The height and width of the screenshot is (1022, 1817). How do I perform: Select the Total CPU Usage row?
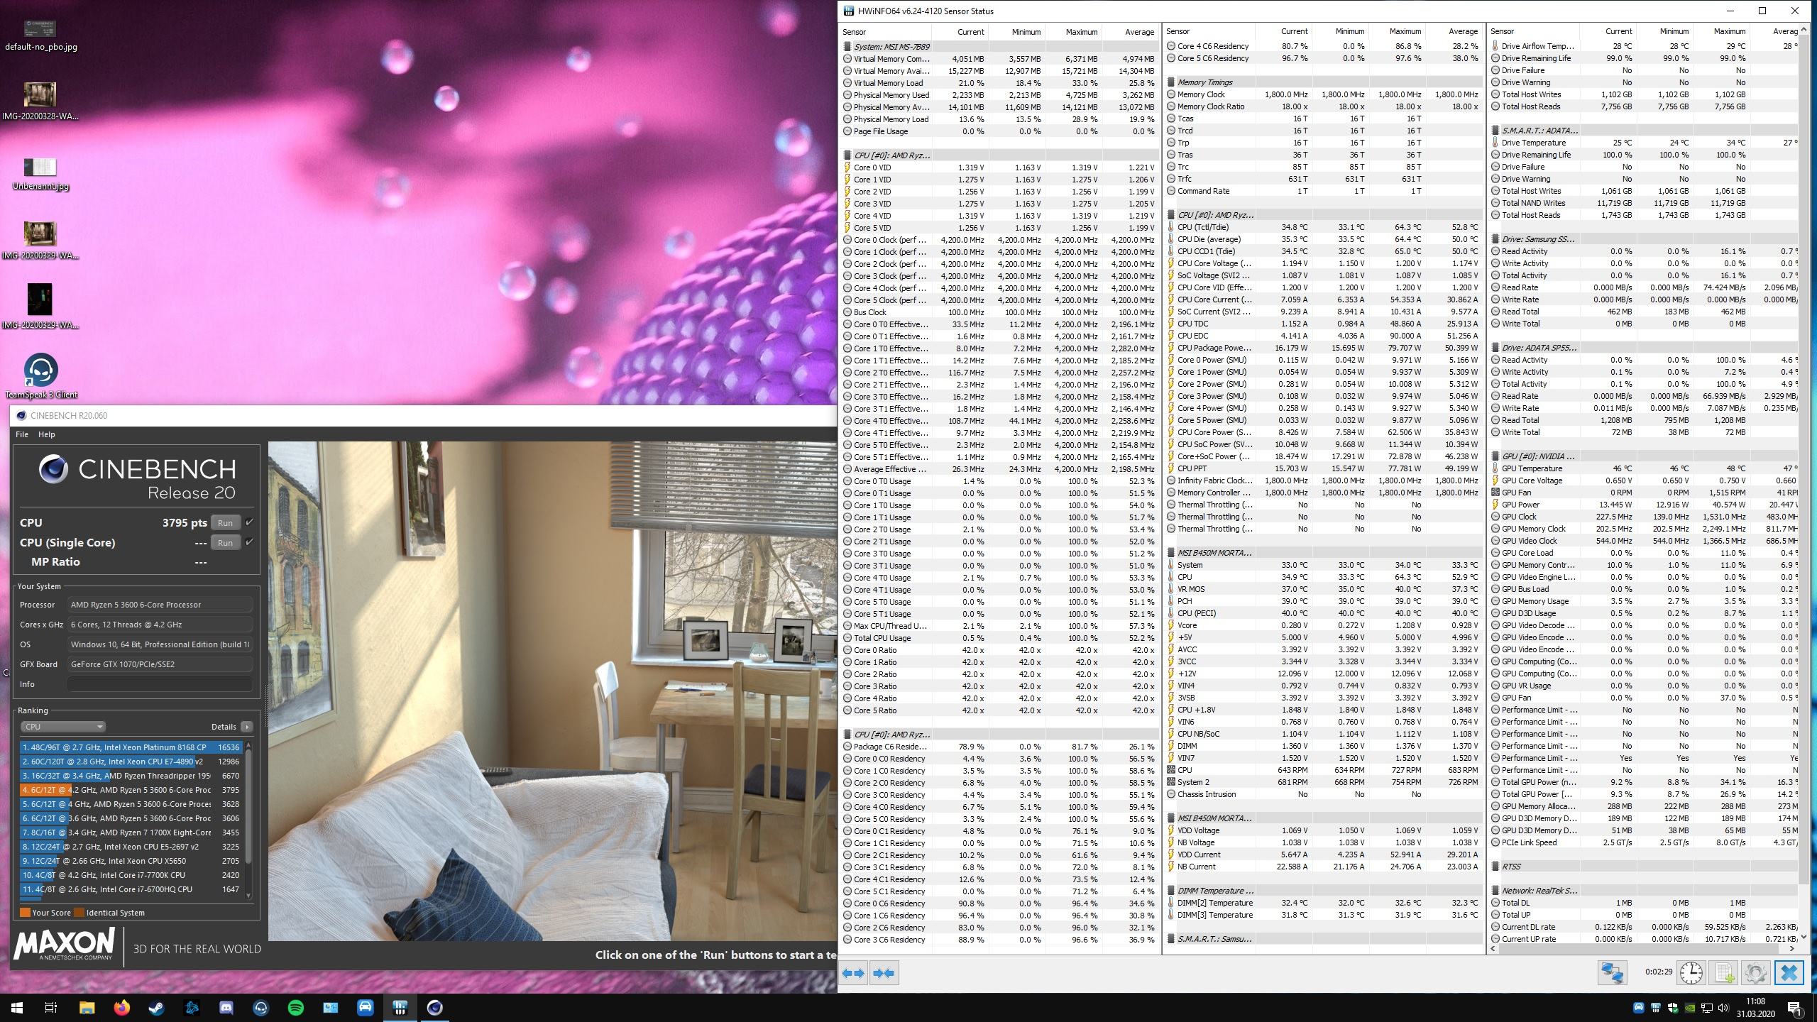click(999, 638)
